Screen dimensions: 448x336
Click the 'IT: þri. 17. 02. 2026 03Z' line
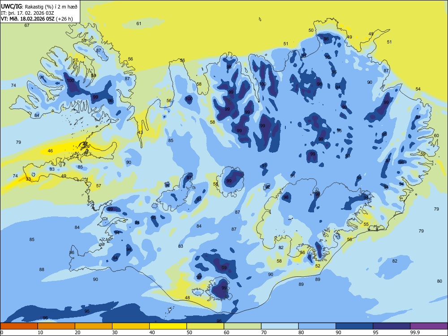coord(28,13)
